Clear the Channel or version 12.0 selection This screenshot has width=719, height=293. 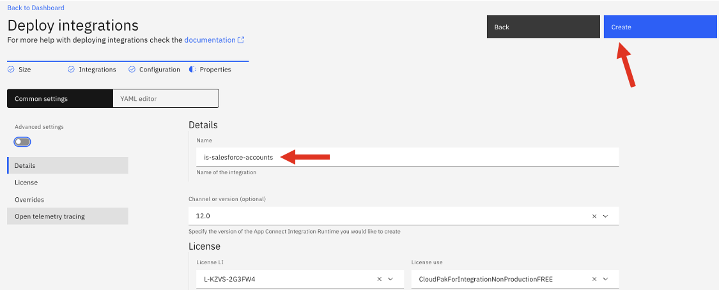click(594, 216)
